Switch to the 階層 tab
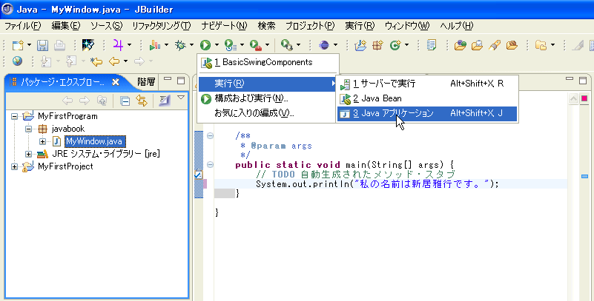Viewport: 594px width, 301px height. (x=146, y=82)
